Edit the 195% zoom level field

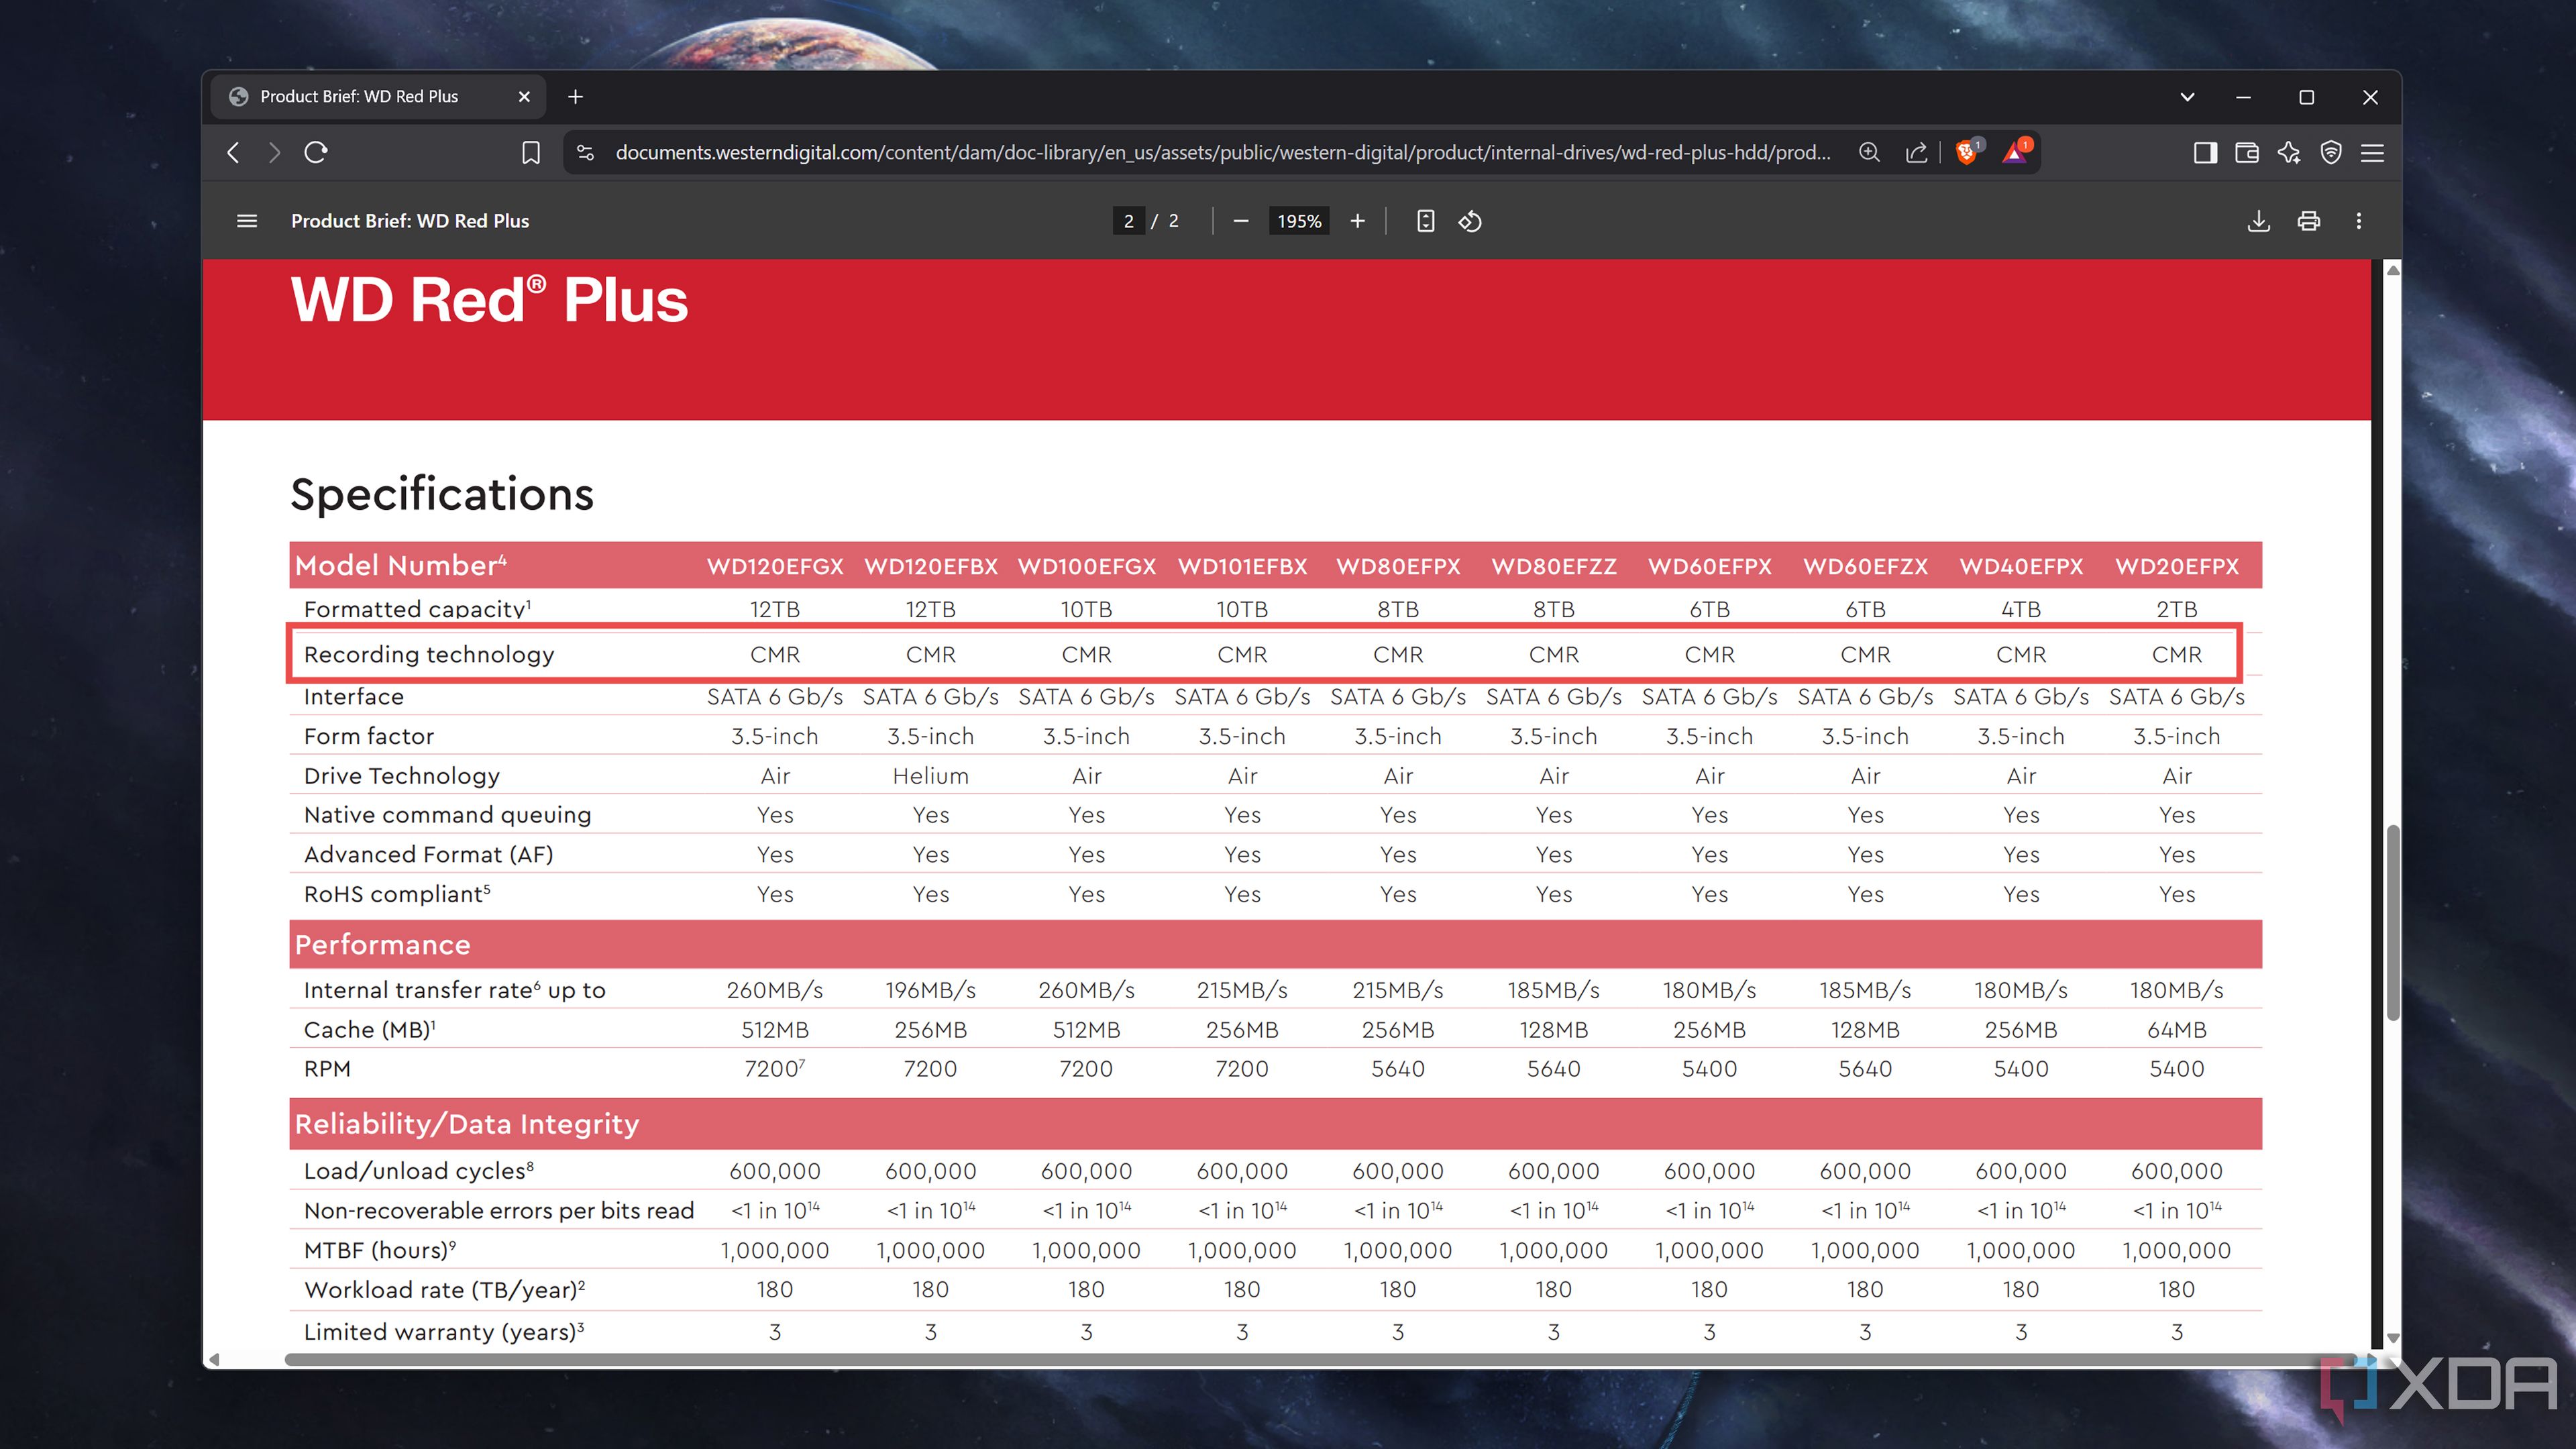pyautogui.click(x=1299, y=221)
